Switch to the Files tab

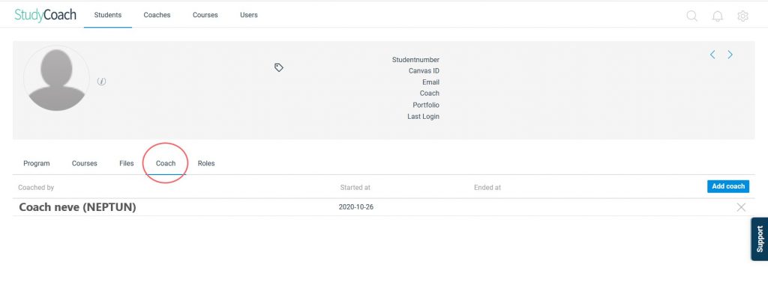pyautogui.click(x=126, y=163)
